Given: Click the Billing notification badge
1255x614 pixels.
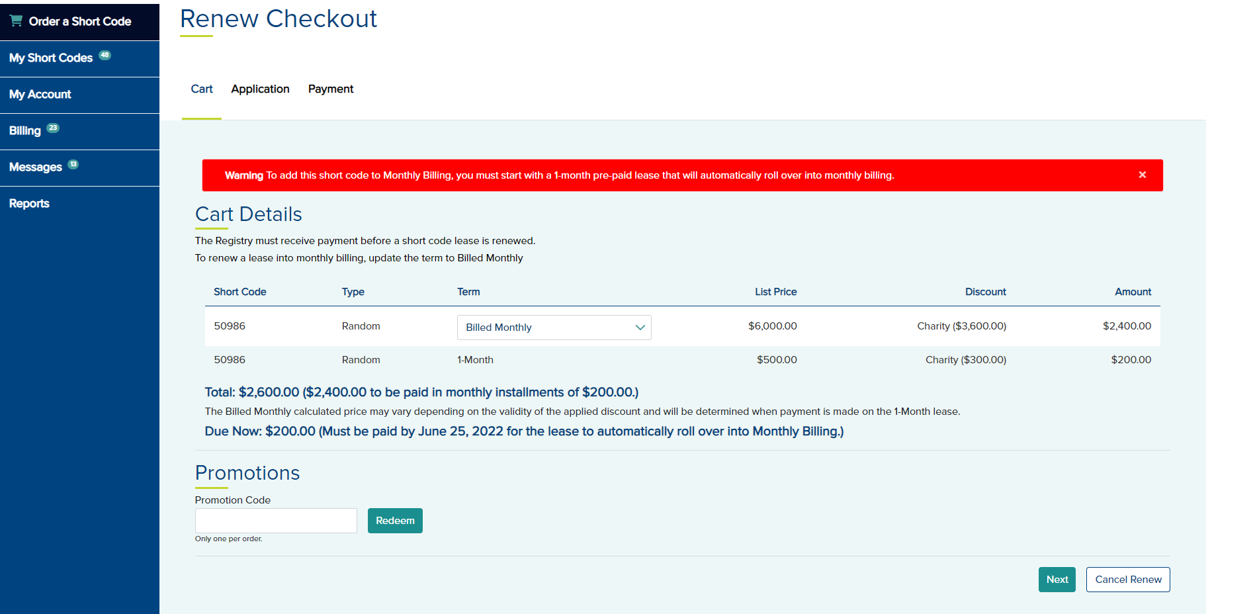Looking at the screenshot, I should 53,128.
